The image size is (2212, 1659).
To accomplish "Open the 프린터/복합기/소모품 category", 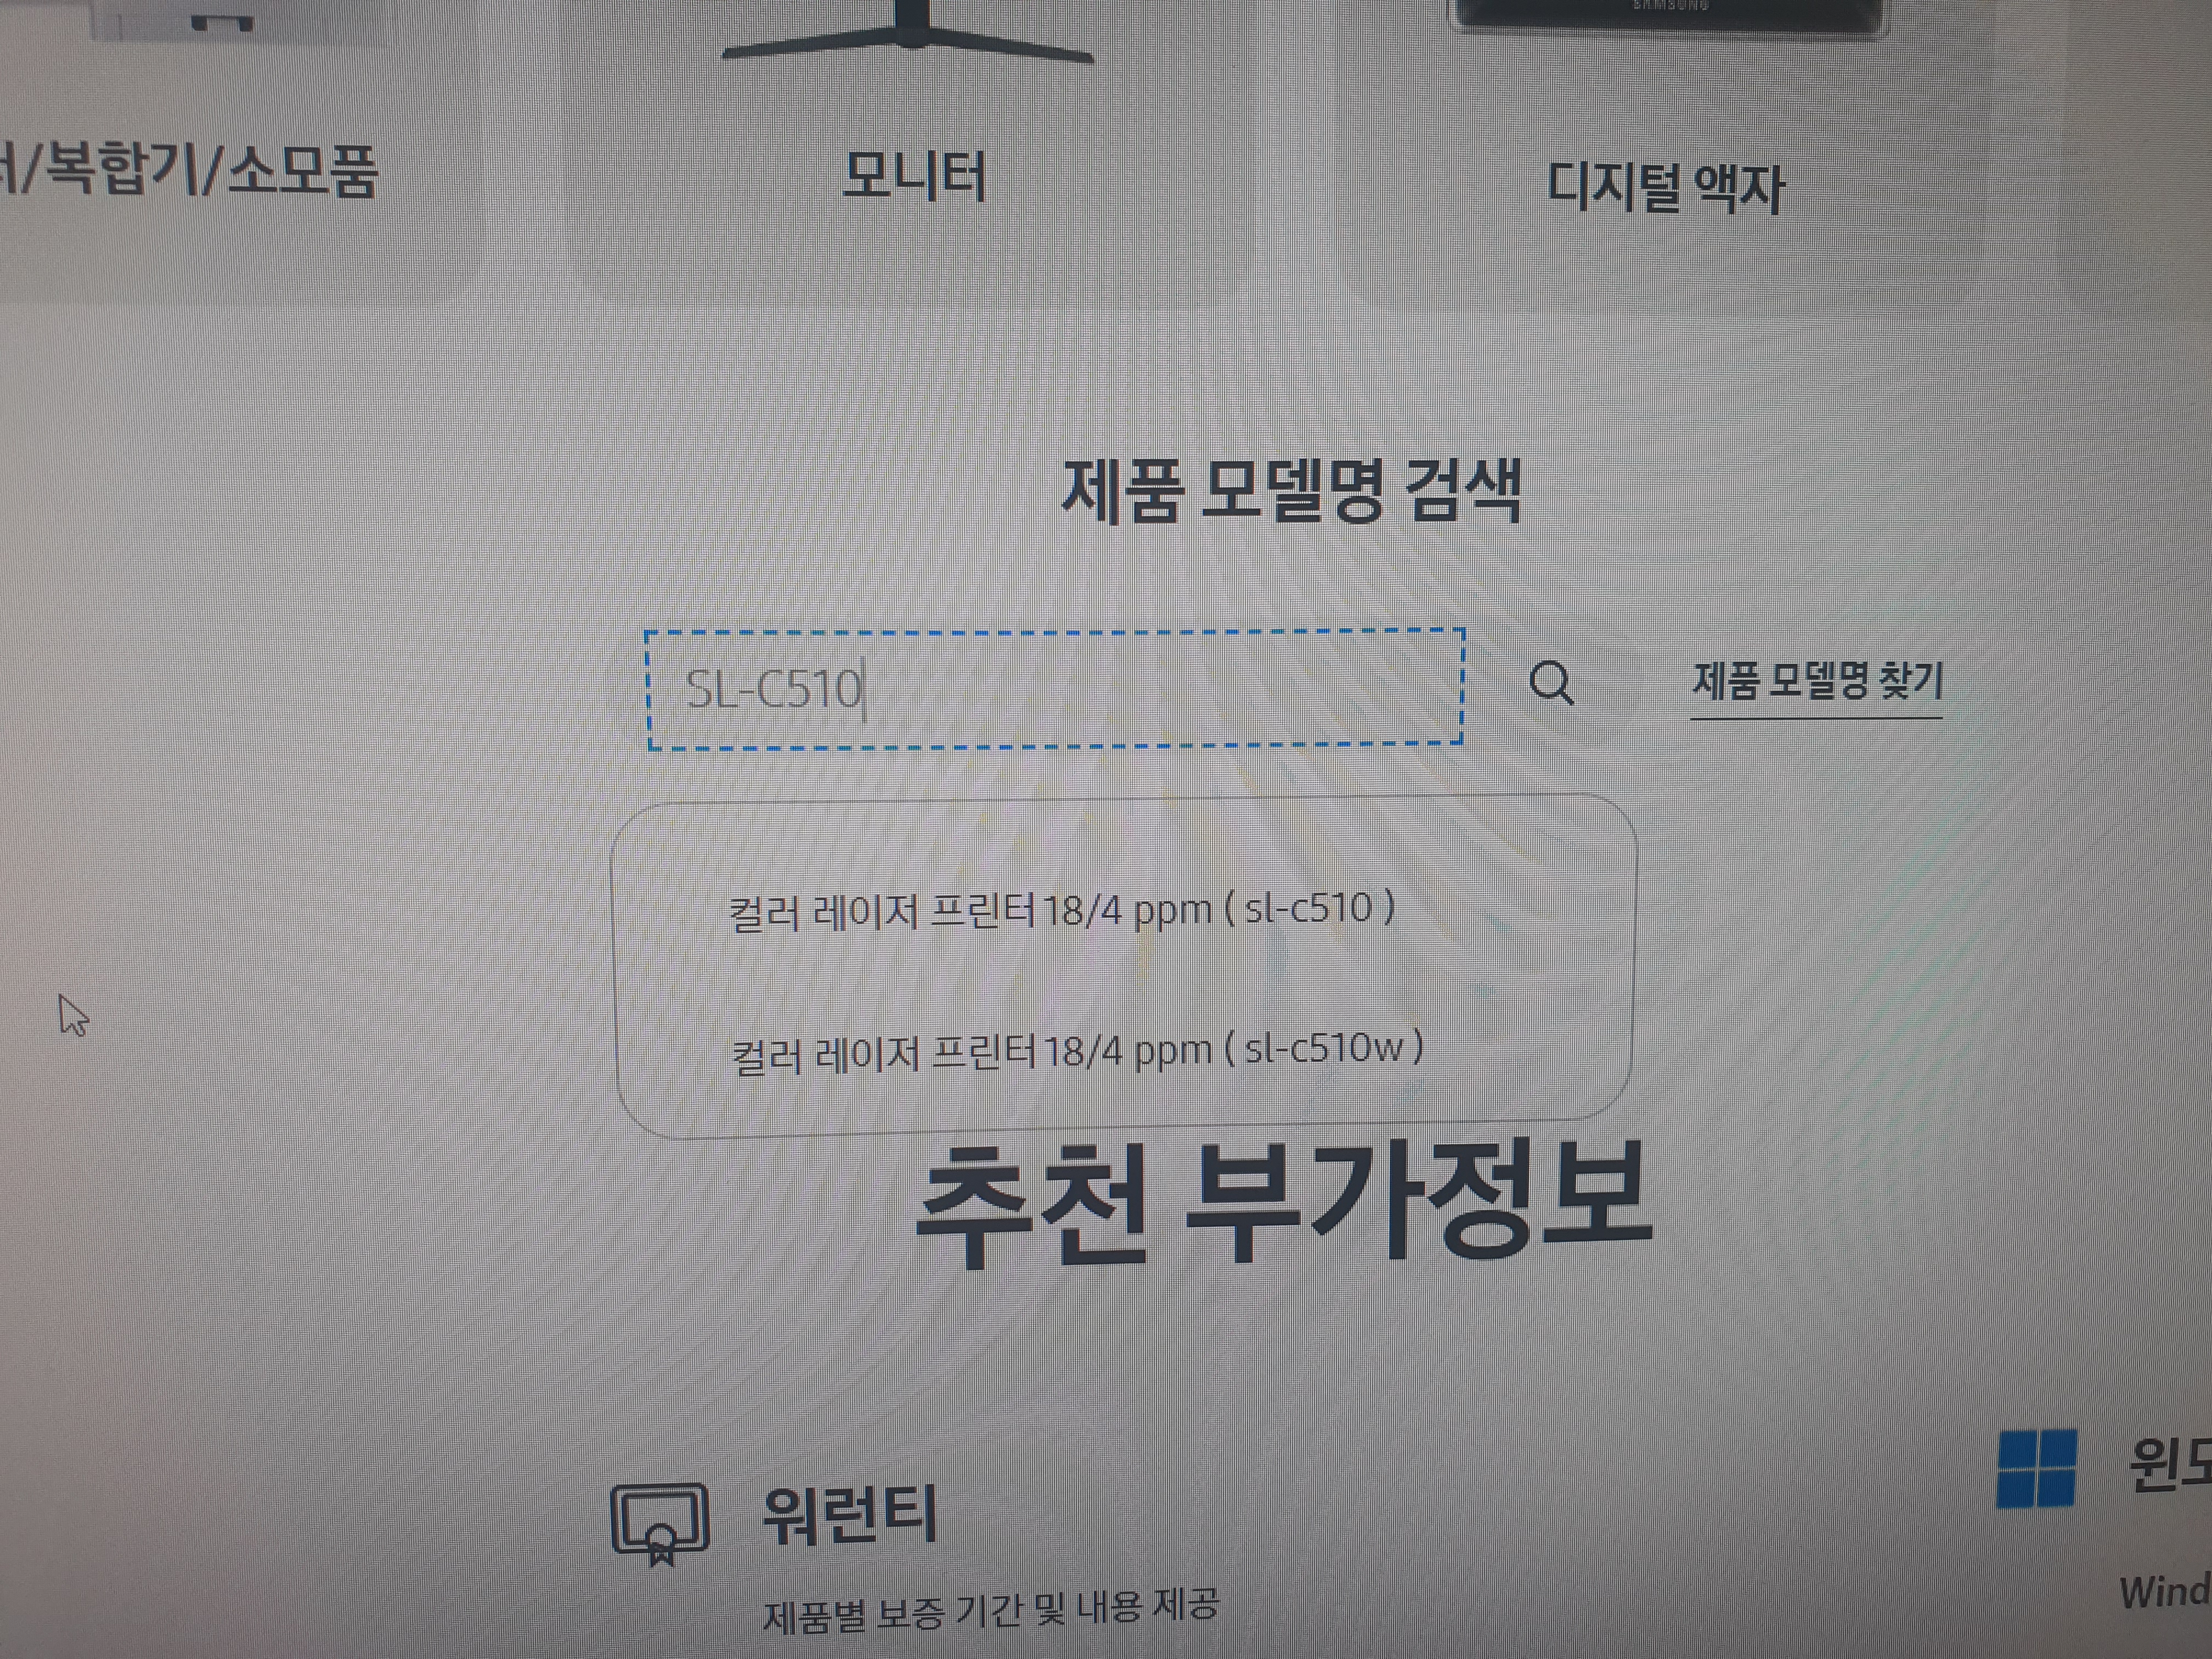I will (190, 170).
